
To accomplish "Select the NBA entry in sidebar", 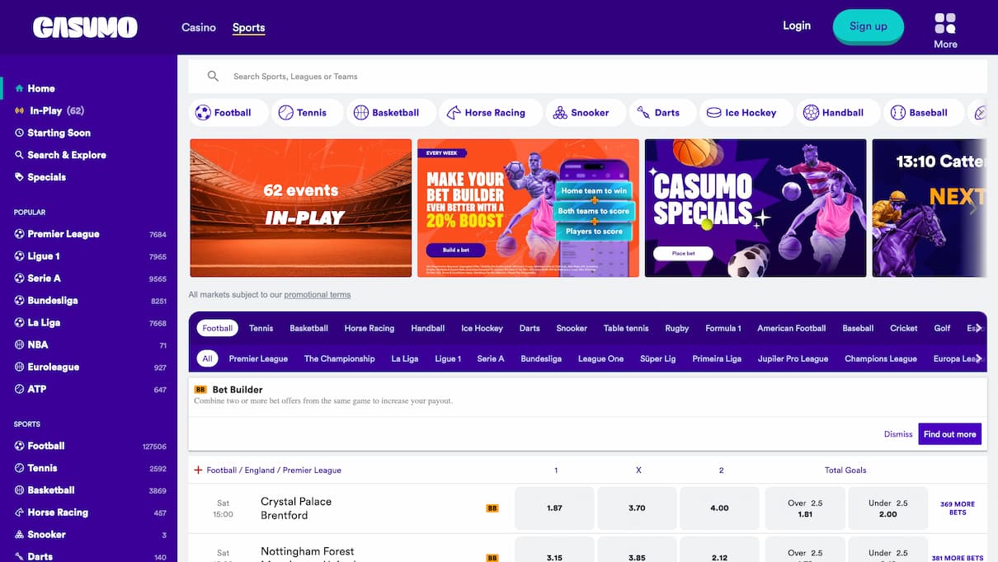I will coord(35,344).
